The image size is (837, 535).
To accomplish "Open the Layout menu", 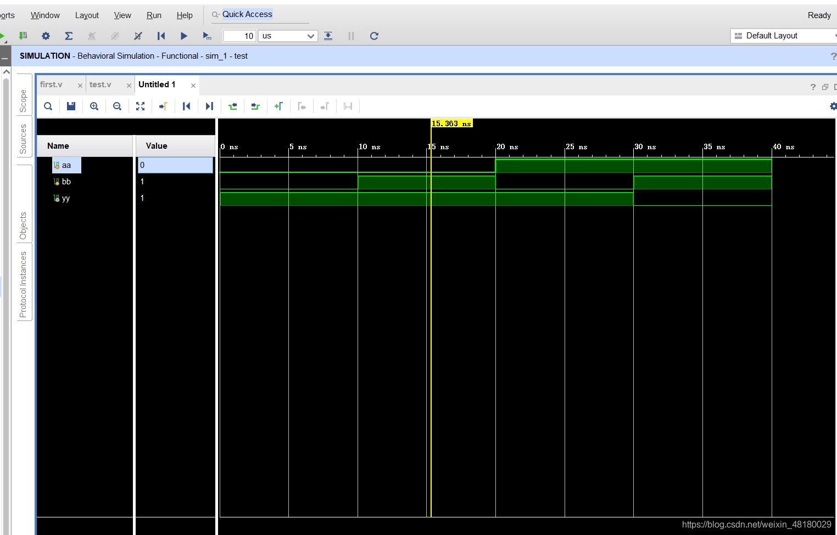I will point(87,15).
